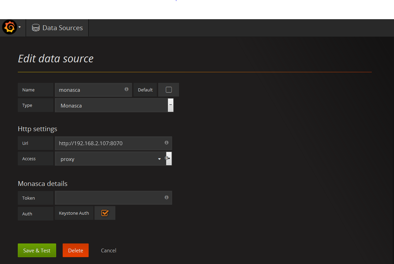394x264 pixels.
Task: Click the Http settings heading
Action: [x=37, y=129]
